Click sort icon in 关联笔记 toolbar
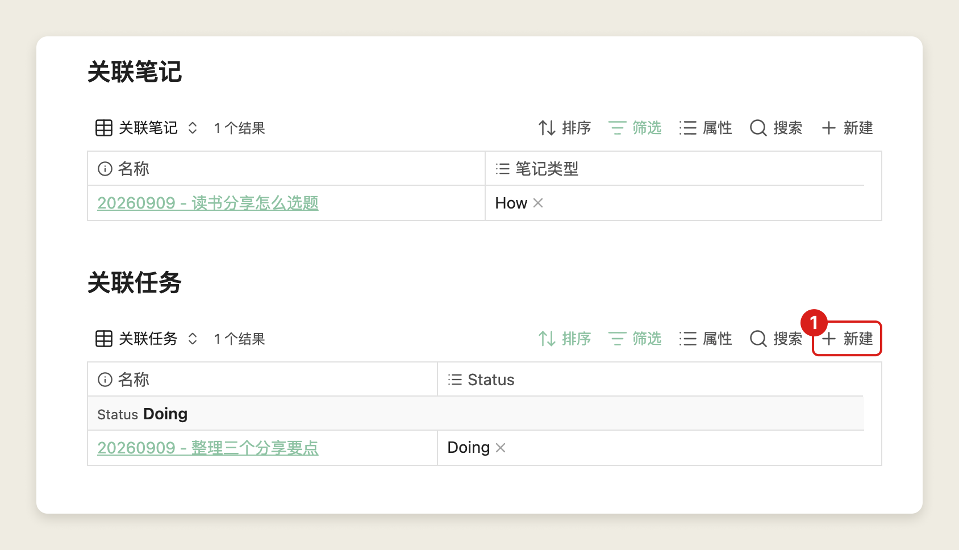 point(547,128)
